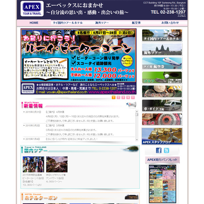Open タイ国内ツアー＆ホテル in navigation bar
Screen dimensions: 204x204
[68, 23]
